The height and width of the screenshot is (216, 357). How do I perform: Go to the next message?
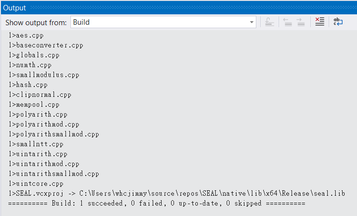[x=300, y=22]
